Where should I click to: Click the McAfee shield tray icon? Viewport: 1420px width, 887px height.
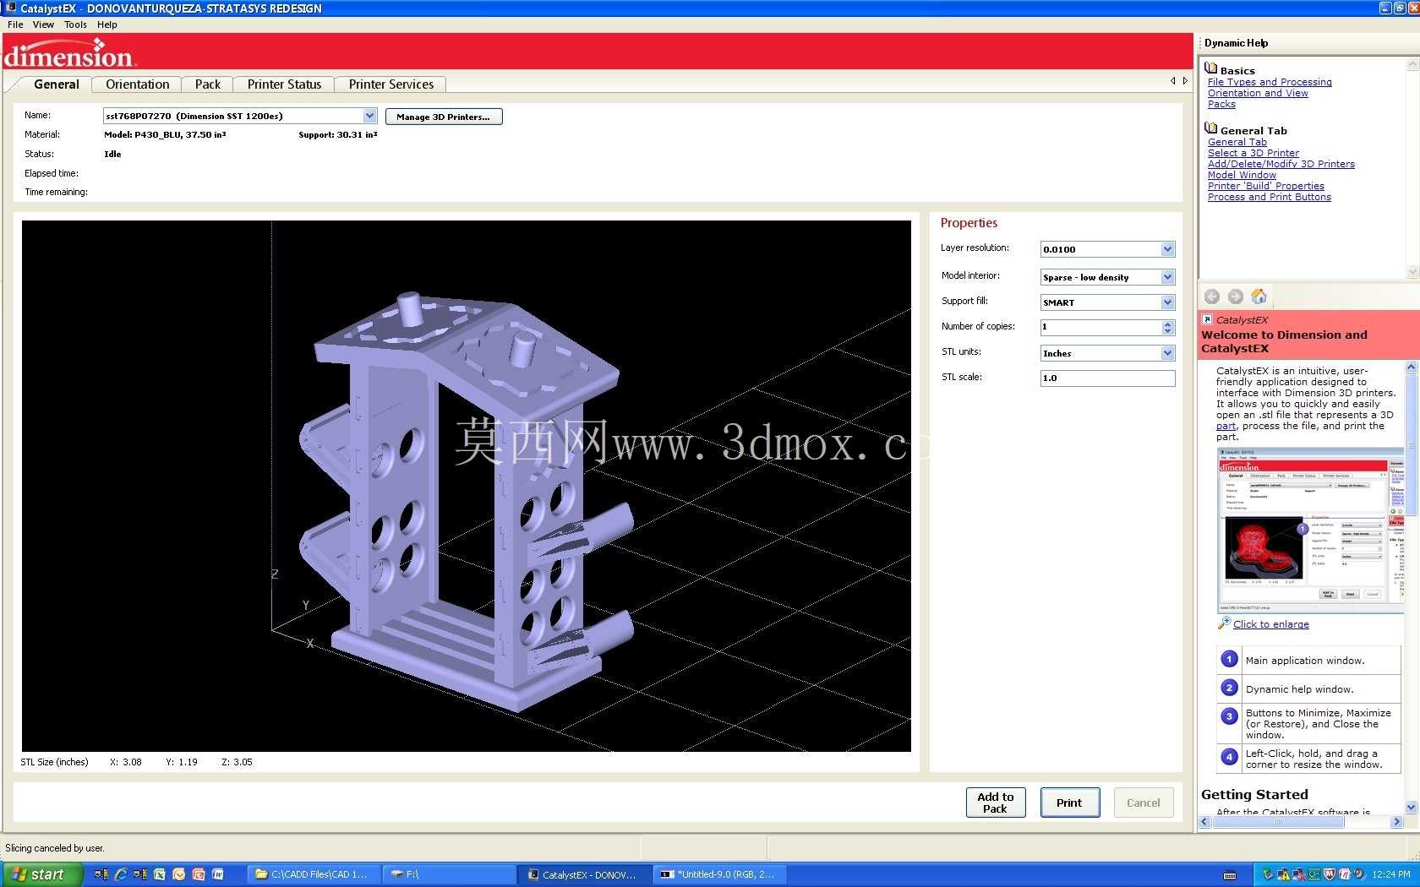pyautogui.click(x=1329, y=874)
